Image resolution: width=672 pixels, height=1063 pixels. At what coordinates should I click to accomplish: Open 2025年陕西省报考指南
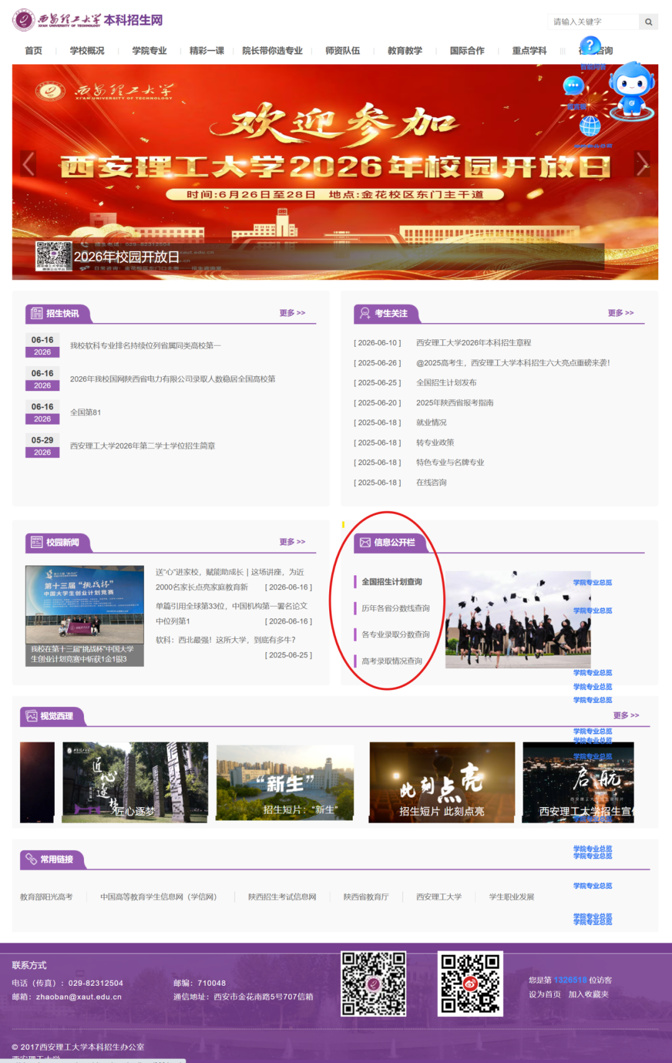tap(455, 403)
